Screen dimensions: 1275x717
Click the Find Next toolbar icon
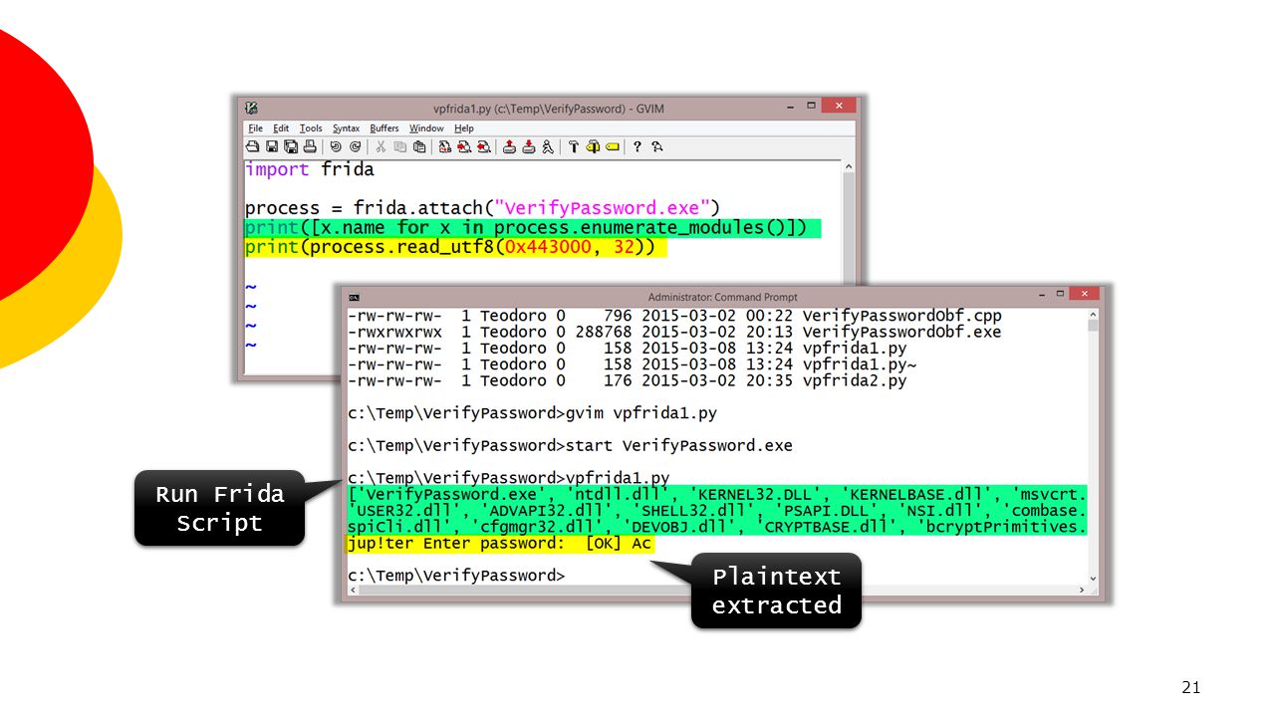pos(464,146)
